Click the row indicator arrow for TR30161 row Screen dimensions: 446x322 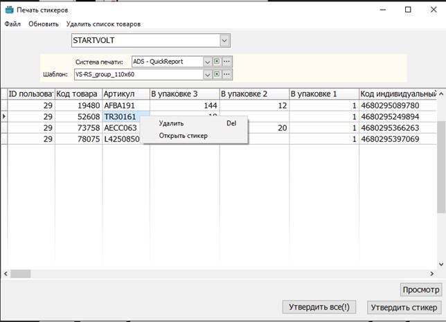(4, 116)
